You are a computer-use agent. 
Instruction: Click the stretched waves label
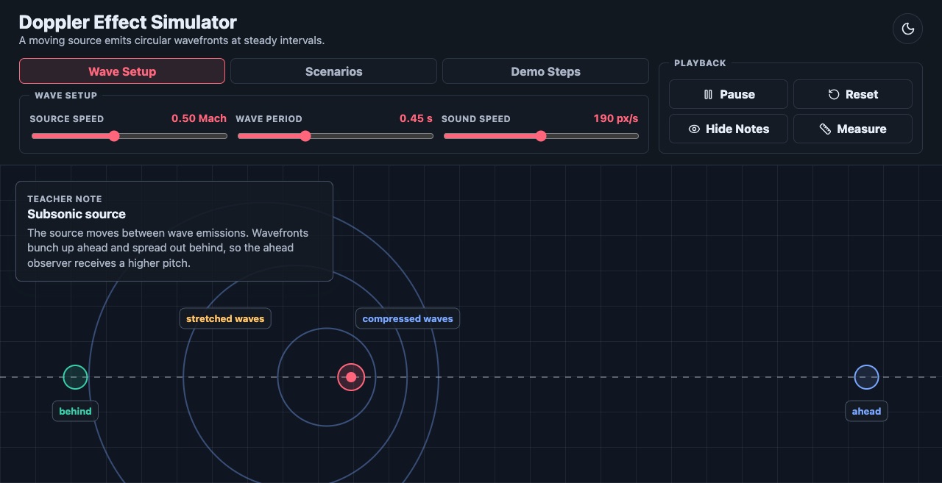click(x=225, y=318)
